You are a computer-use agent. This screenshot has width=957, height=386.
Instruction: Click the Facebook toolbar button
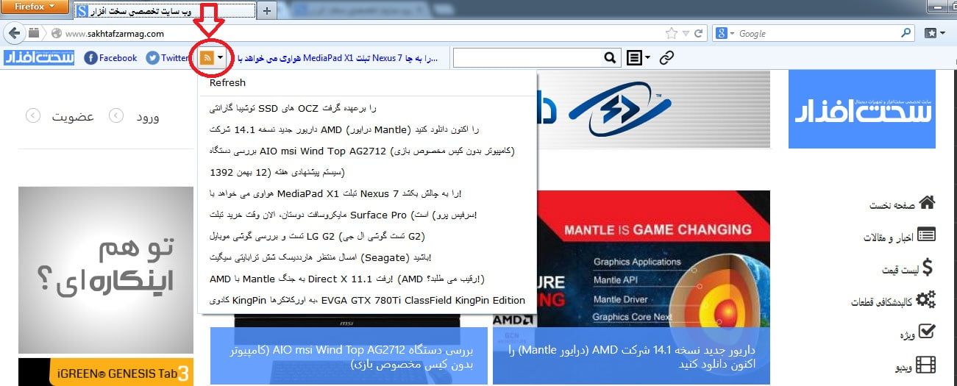click(x=111, y=58)
